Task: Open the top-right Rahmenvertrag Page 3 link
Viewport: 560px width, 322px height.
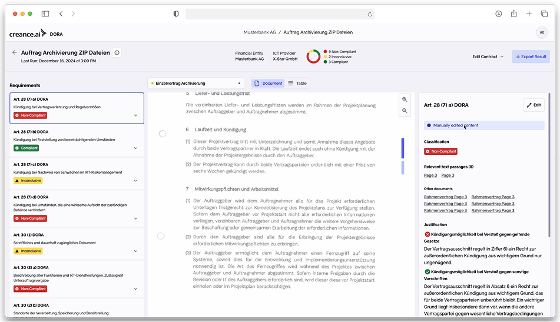Action: 493,197
